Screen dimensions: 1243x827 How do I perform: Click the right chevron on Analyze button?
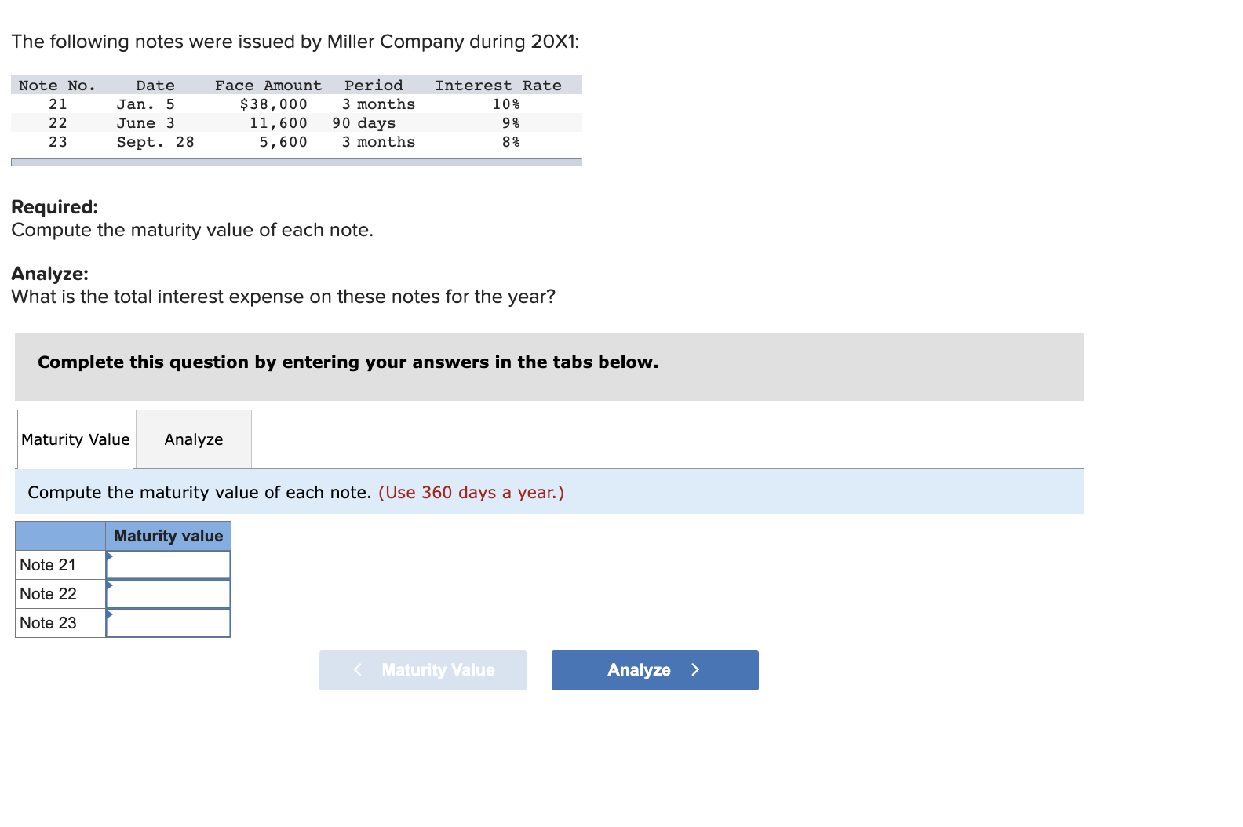click(x=695, y=670)
